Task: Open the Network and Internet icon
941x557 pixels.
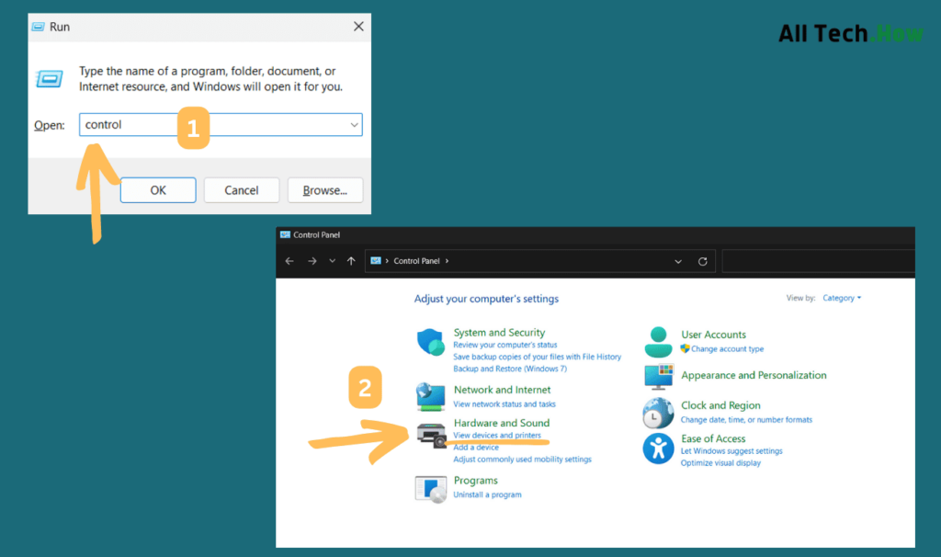Action: [430, 396]
